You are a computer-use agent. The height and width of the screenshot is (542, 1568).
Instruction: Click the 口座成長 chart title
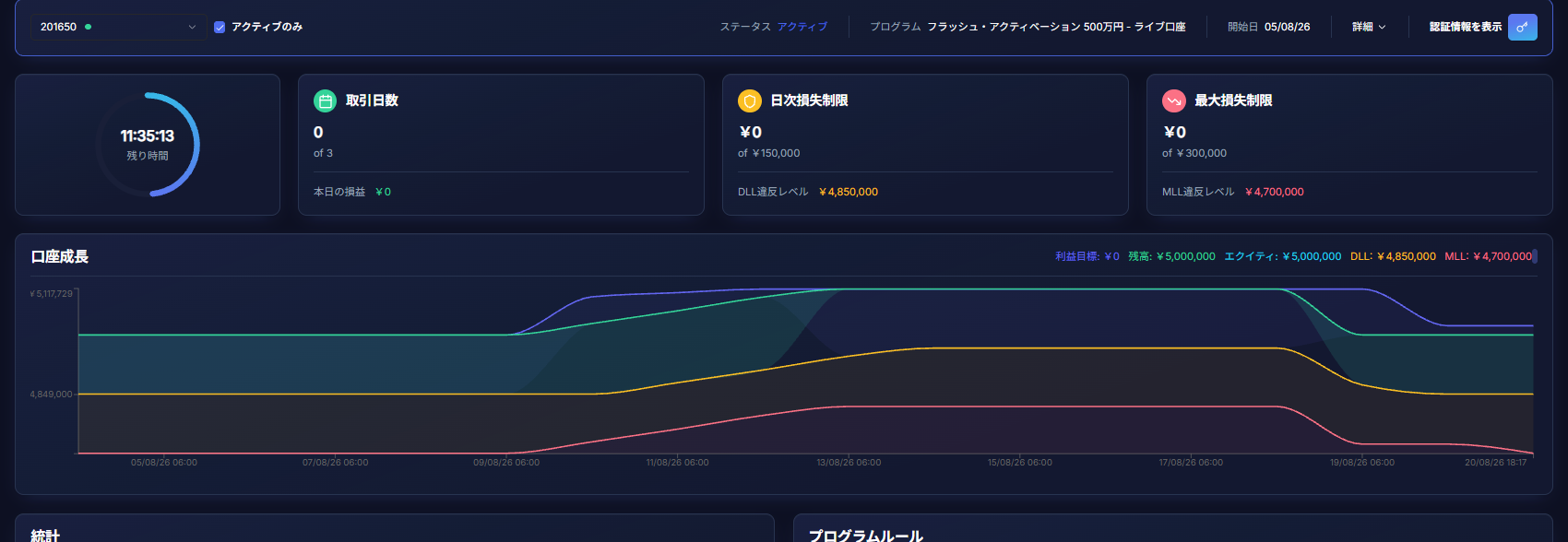60,256
